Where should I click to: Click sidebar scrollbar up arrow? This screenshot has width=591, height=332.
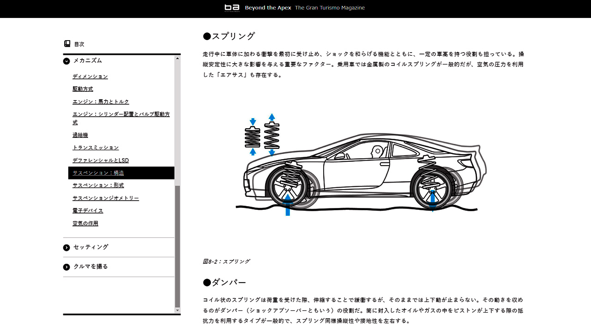click(178, 59)
